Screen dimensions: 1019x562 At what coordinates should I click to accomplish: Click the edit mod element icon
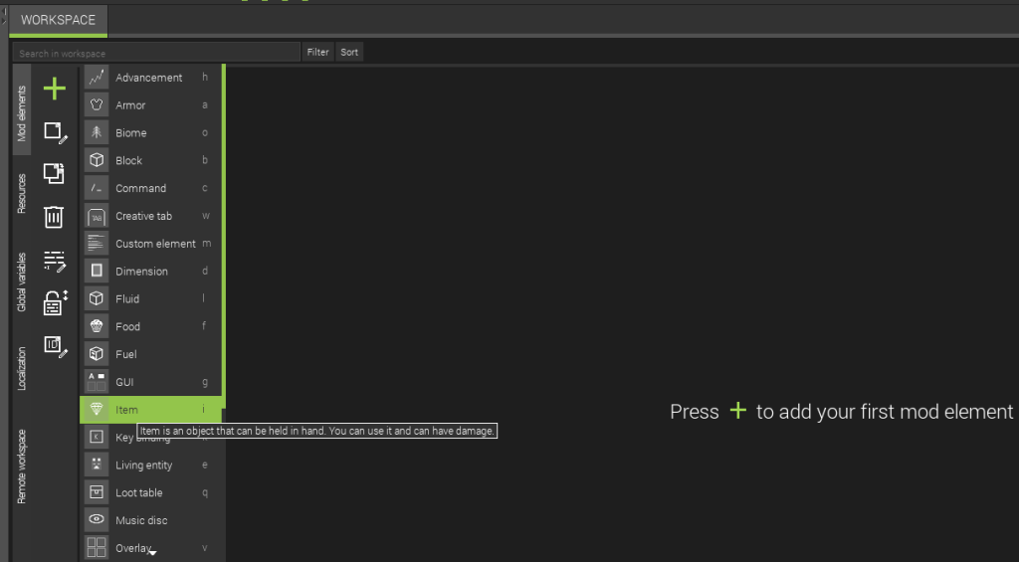(x=55, y=132)
